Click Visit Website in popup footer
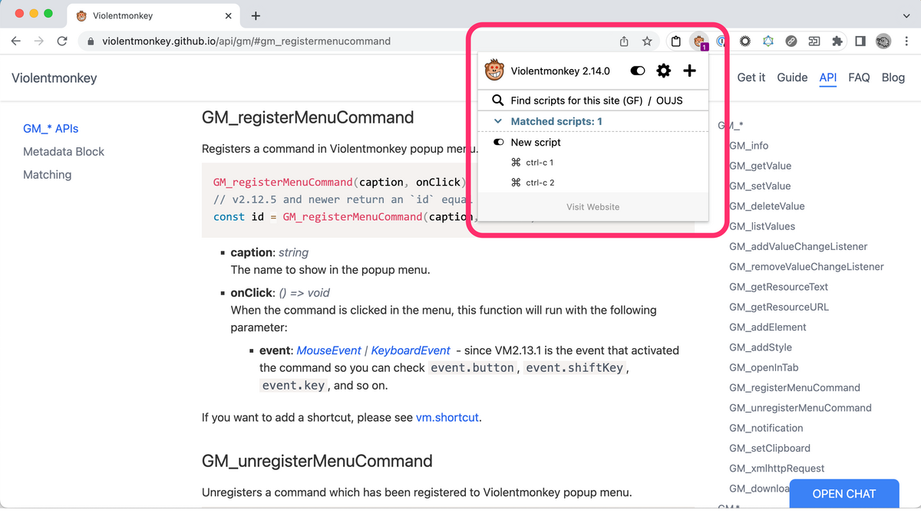This screenshot has height=523, width=921. (x=593, y=207)
